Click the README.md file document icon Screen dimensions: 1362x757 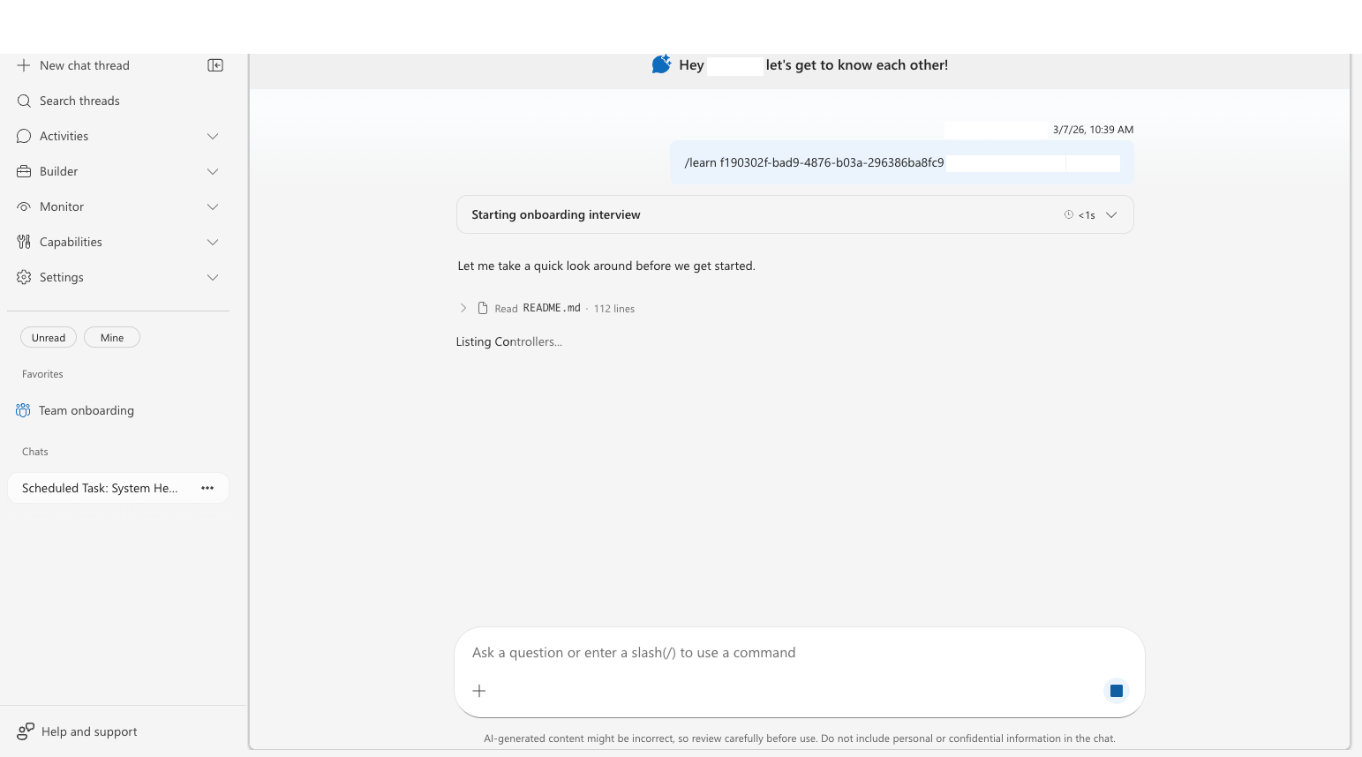click(x=483, y=308)
